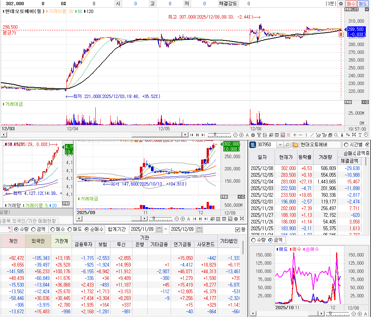Screen dimensions: 371x317
Task: Jump to first bar in main chart toolbar
Action: (x=191, y=135)
